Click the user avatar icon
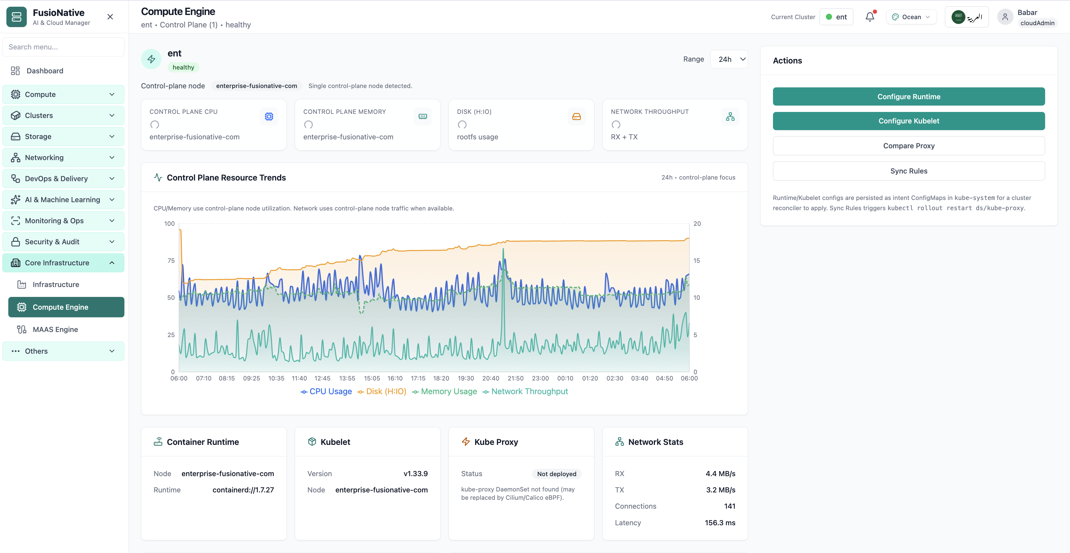 pyautogui.click(x=1005, y=17)
